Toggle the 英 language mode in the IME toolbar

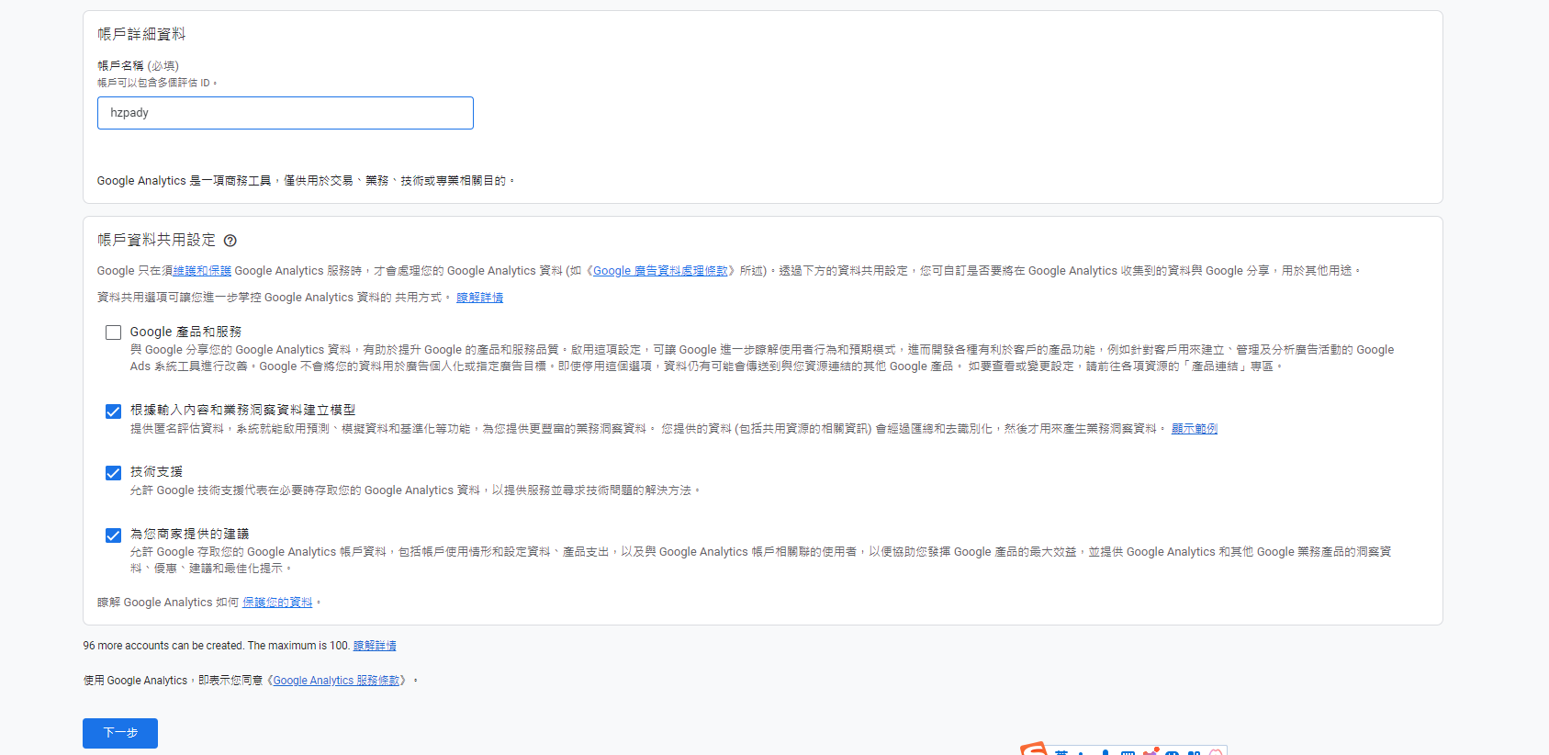(x=1061, y=752)
